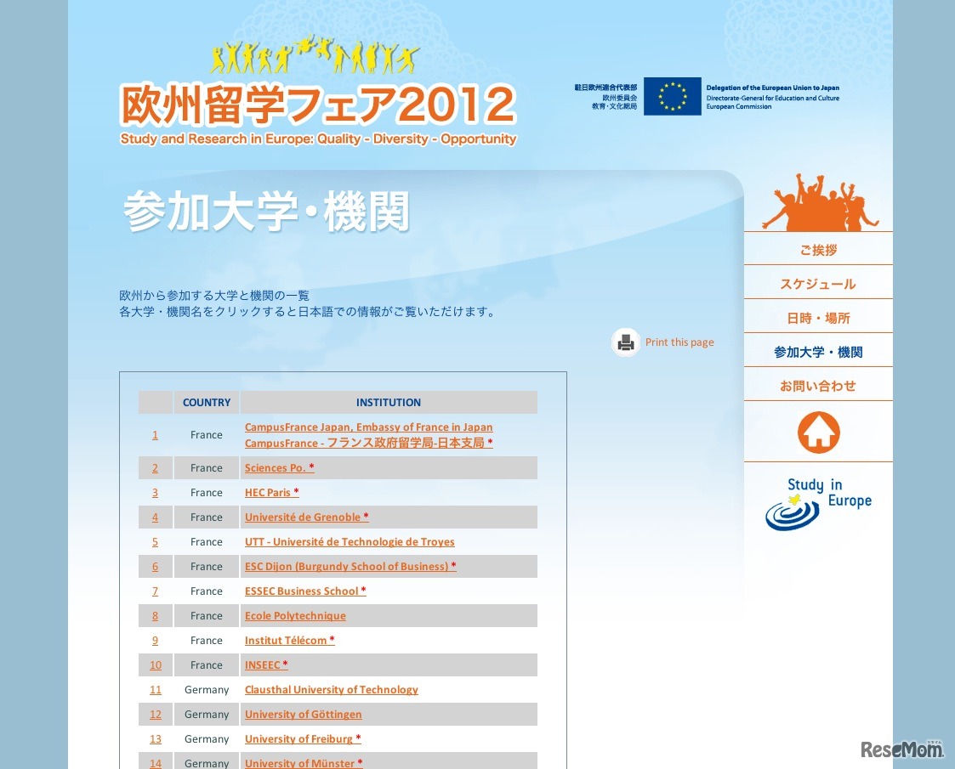
Task: Click row number 10 link
Action: [x=156, y=665]
